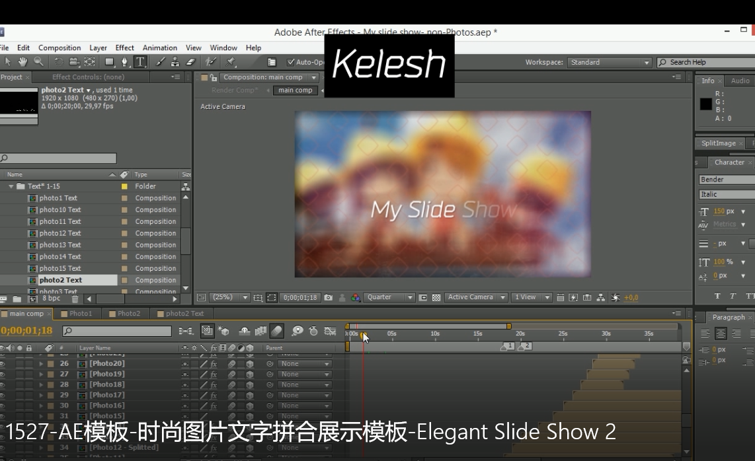Open the Edit menu
The width and height of the screenshot is (755, 461).
click(23, 48)
